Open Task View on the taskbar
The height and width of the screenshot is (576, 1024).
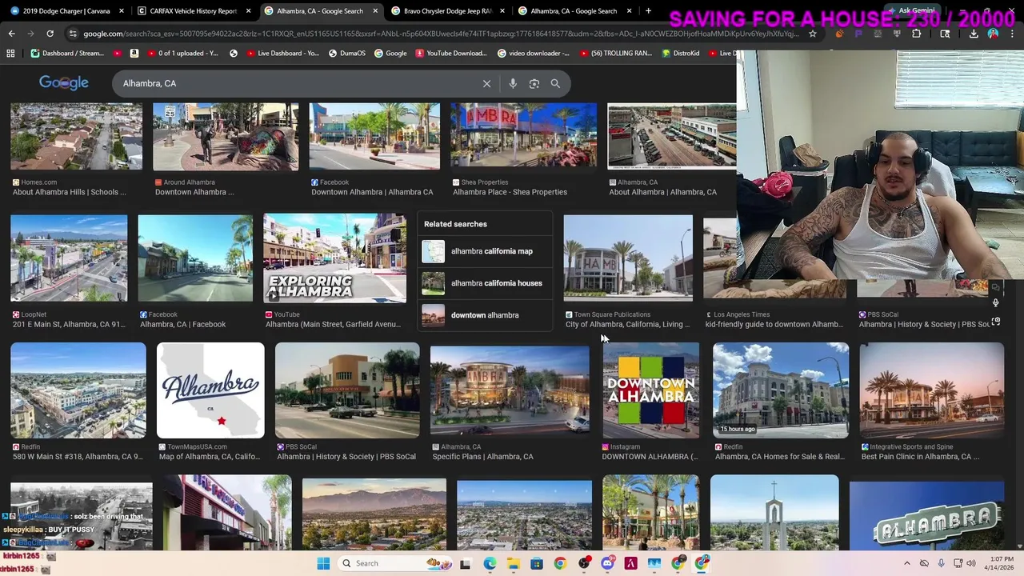point(465,563)
